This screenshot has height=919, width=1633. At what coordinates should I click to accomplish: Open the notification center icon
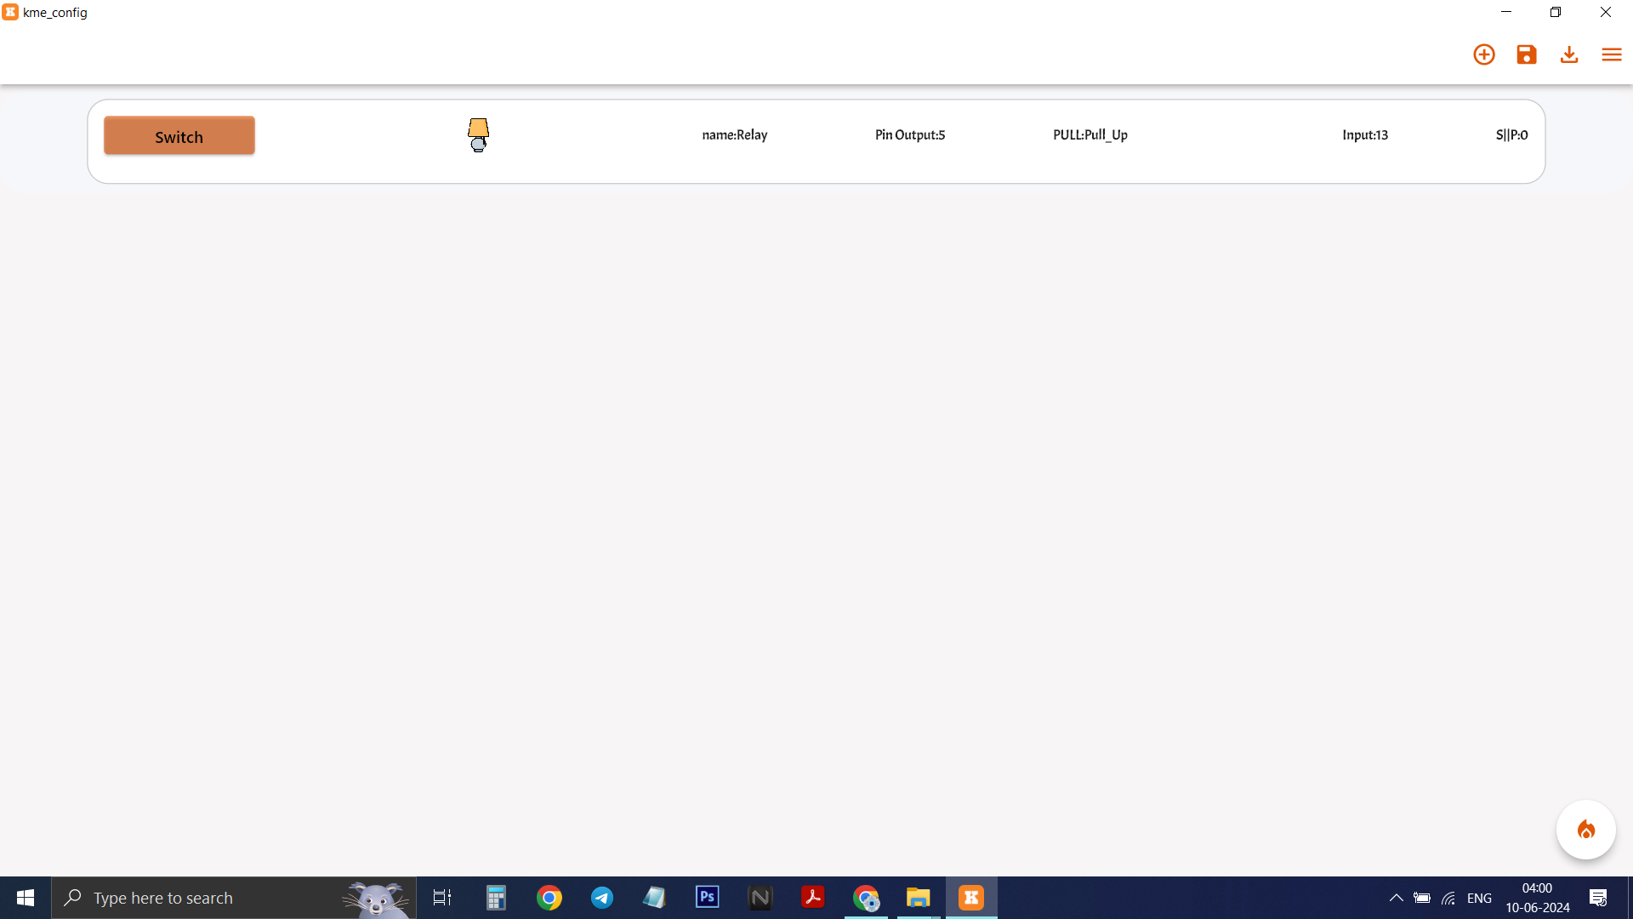(1598, 898)
